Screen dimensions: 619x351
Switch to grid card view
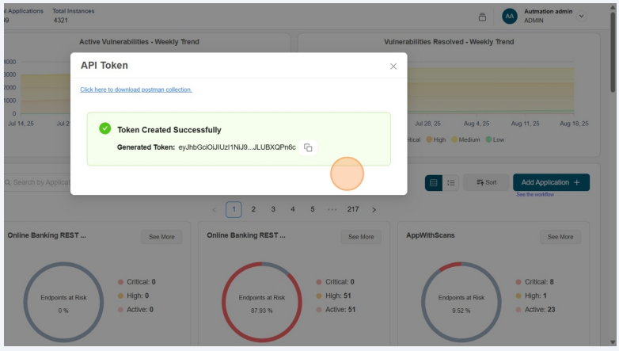tap(434, 182)
